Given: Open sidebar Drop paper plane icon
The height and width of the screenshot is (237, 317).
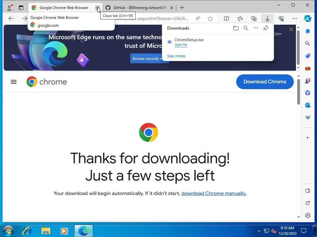Looking at the screenshot, I should click(x=307, y=117).
